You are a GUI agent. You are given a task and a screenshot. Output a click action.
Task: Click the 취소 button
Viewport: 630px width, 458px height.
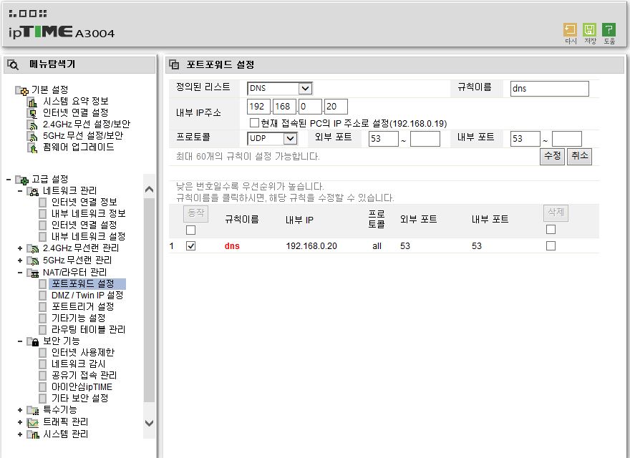pyautogui.click(x=579, y=156)
